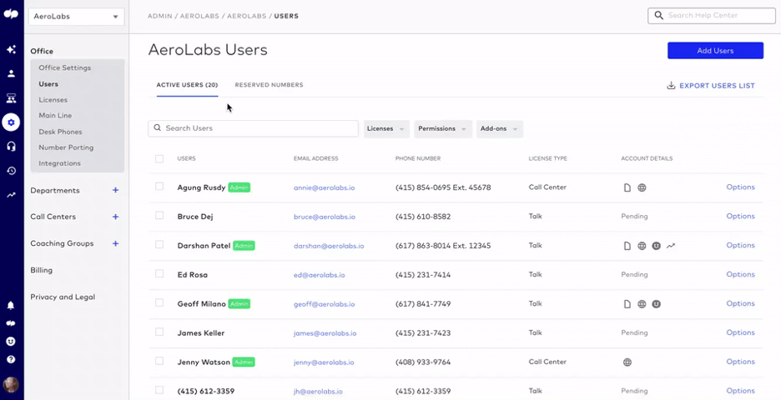Select the checkbox for Geoff Milano
Viewport: 781px width, 400px height.
159,302
